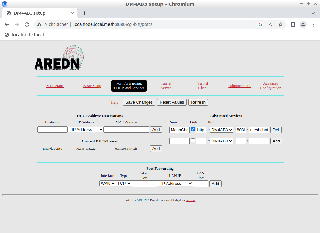The image size is (320, 233).
Task: Open the localnode.local bookmark
Action: (x=24, y=35)
